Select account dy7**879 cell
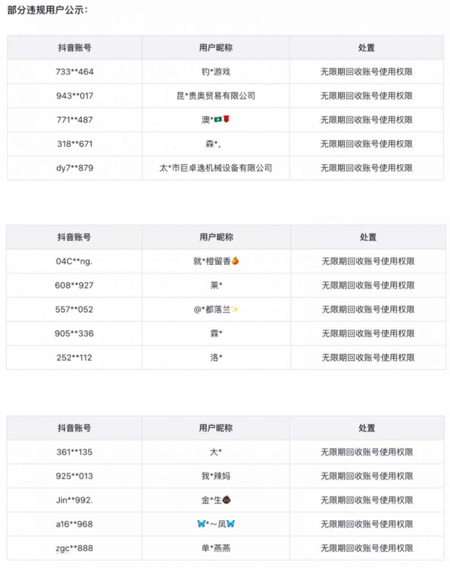The height and width of the screenshot is (569, 450). click(x=75, y=168)
